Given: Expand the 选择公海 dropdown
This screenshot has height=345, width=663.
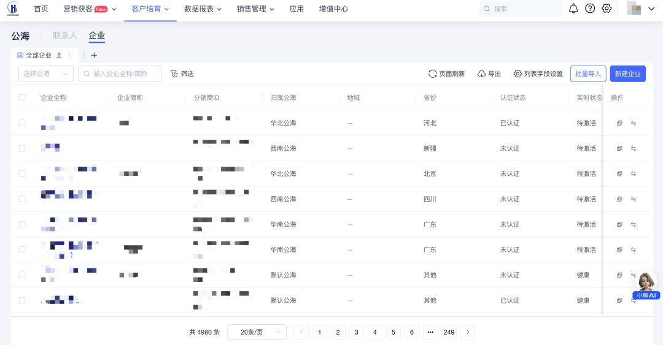Looking at the screenshot, I should coord(46,74).
